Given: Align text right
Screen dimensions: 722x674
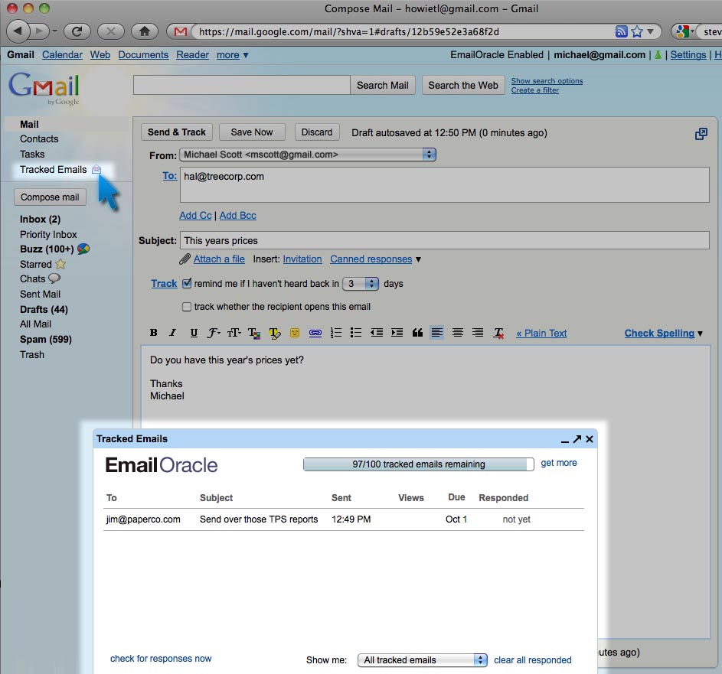Looking at the screenshot, I should [x=478, y=332].
